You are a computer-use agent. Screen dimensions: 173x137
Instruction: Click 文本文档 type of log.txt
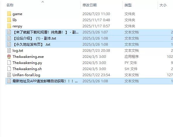pos(132,51)
